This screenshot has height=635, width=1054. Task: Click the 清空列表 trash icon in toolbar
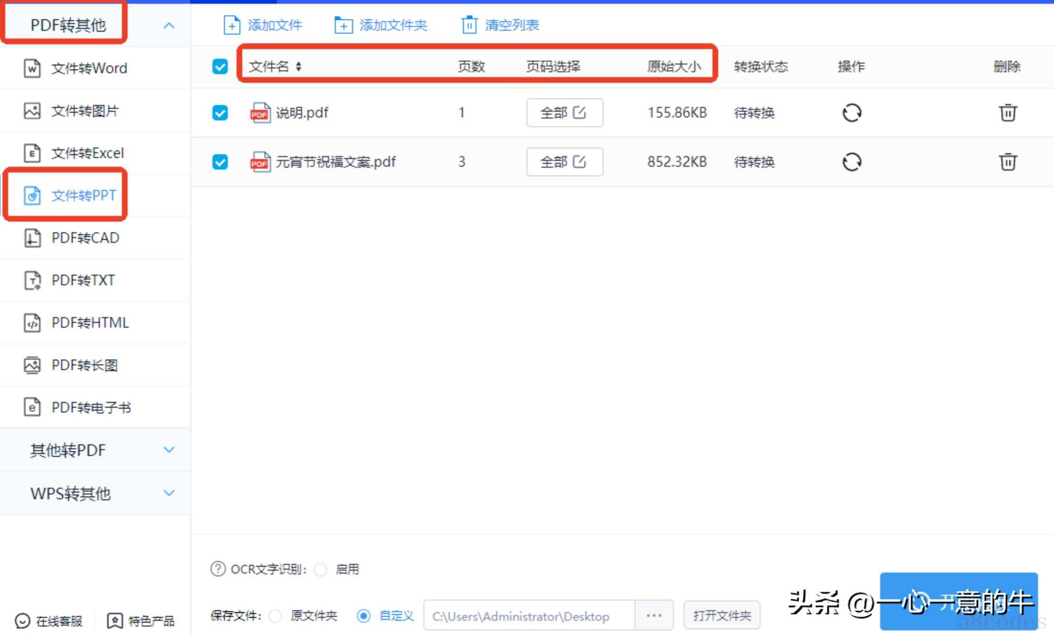pyautogui.click(x=469, y=25)
